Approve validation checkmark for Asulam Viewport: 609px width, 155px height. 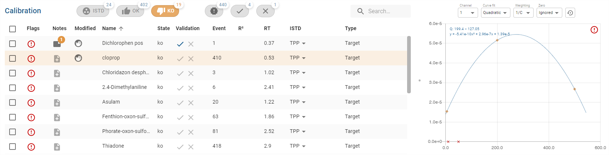pos(180,103)
